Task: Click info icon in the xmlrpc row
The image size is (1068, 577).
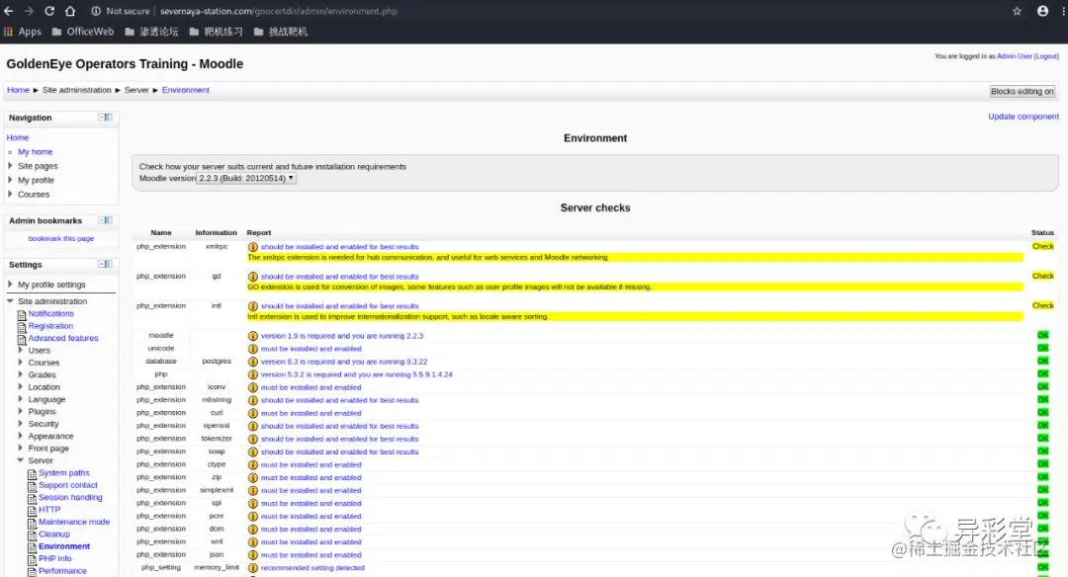Action: tap(253, 247)
